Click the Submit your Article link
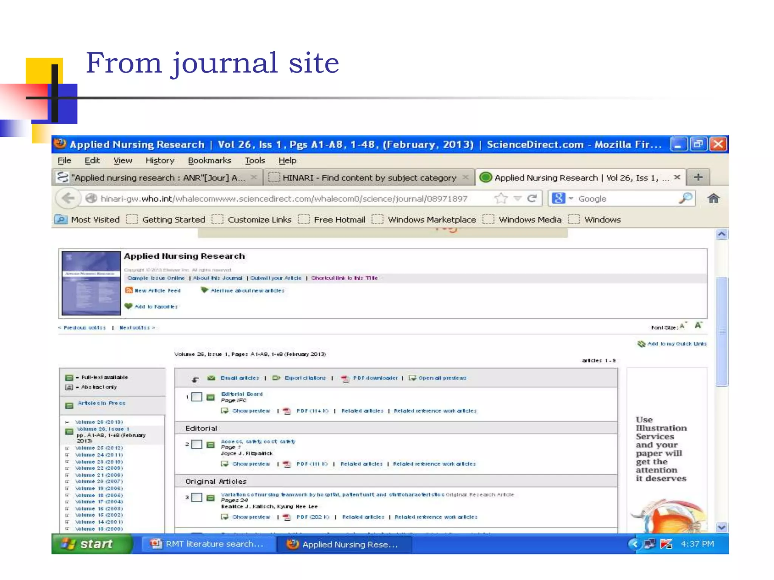 276,278
